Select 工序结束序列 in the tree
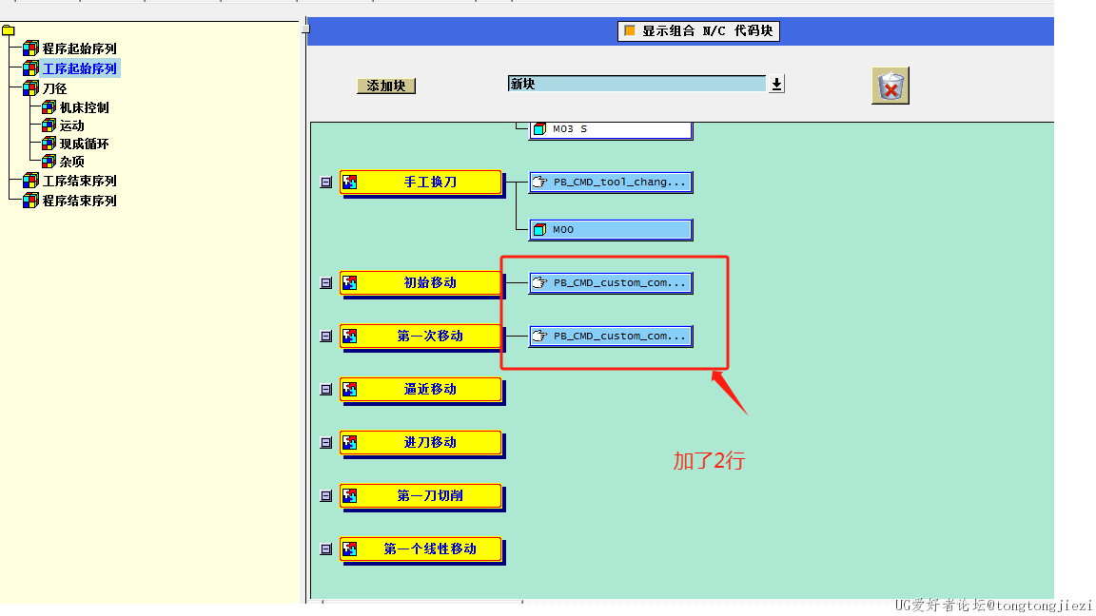Screen dimensions: 1096x616 (80, 181)
